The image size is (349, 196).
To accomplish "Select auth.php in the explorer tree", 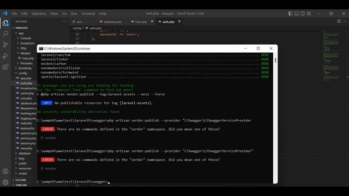I will (26, 83).
